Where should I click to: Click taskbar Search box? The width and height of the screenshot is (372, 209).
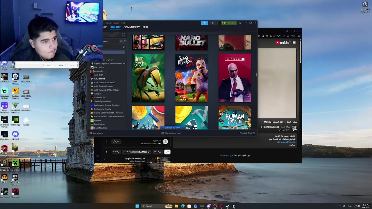(158, 206)
